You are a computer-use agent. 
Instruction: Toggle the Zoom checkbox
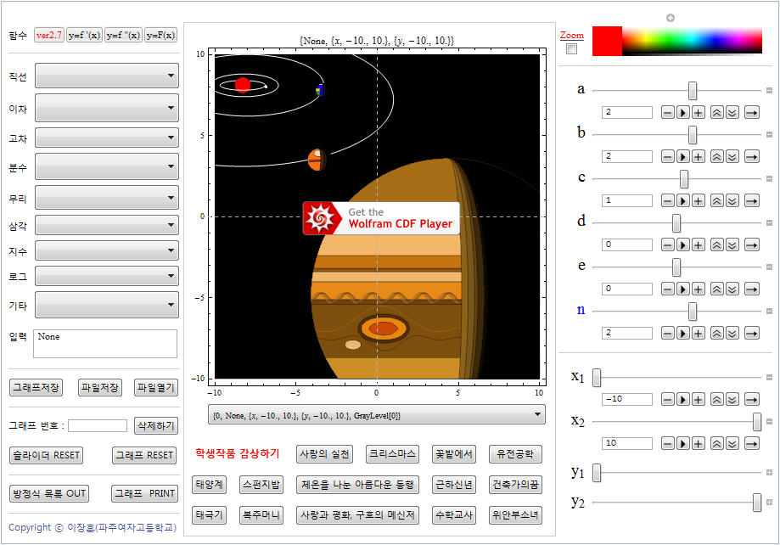tap(571, 49)
